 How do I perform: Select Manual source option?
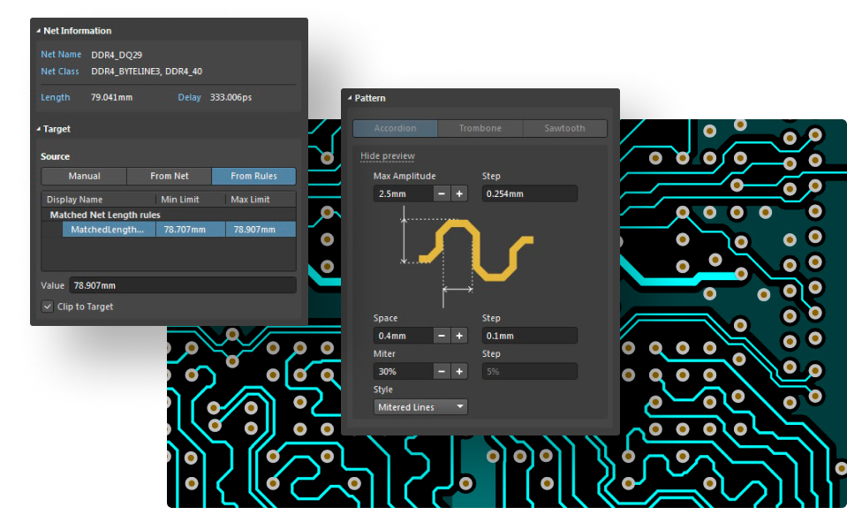pos(84,176)
